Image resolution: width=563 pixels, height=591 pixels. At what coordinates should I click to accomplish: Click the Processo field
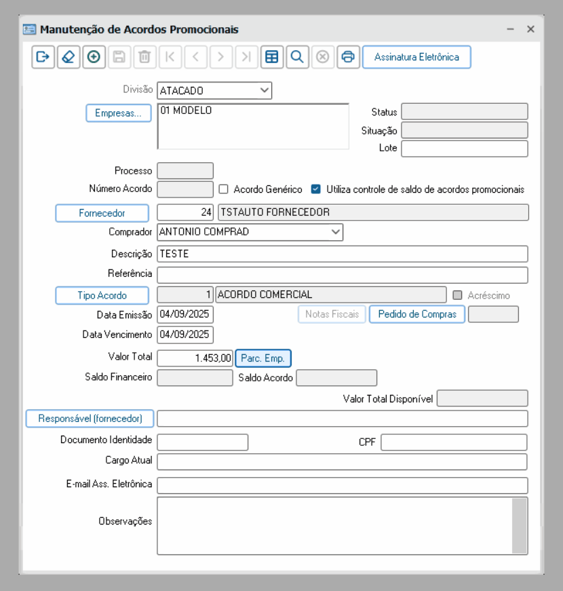click(185, 171)
